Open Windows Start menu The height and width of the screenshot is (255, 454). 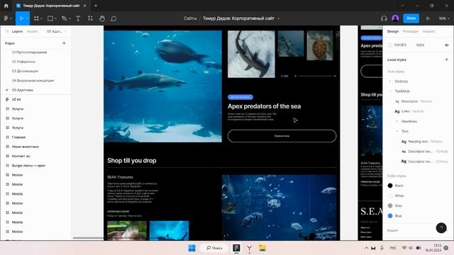(192, 248)
